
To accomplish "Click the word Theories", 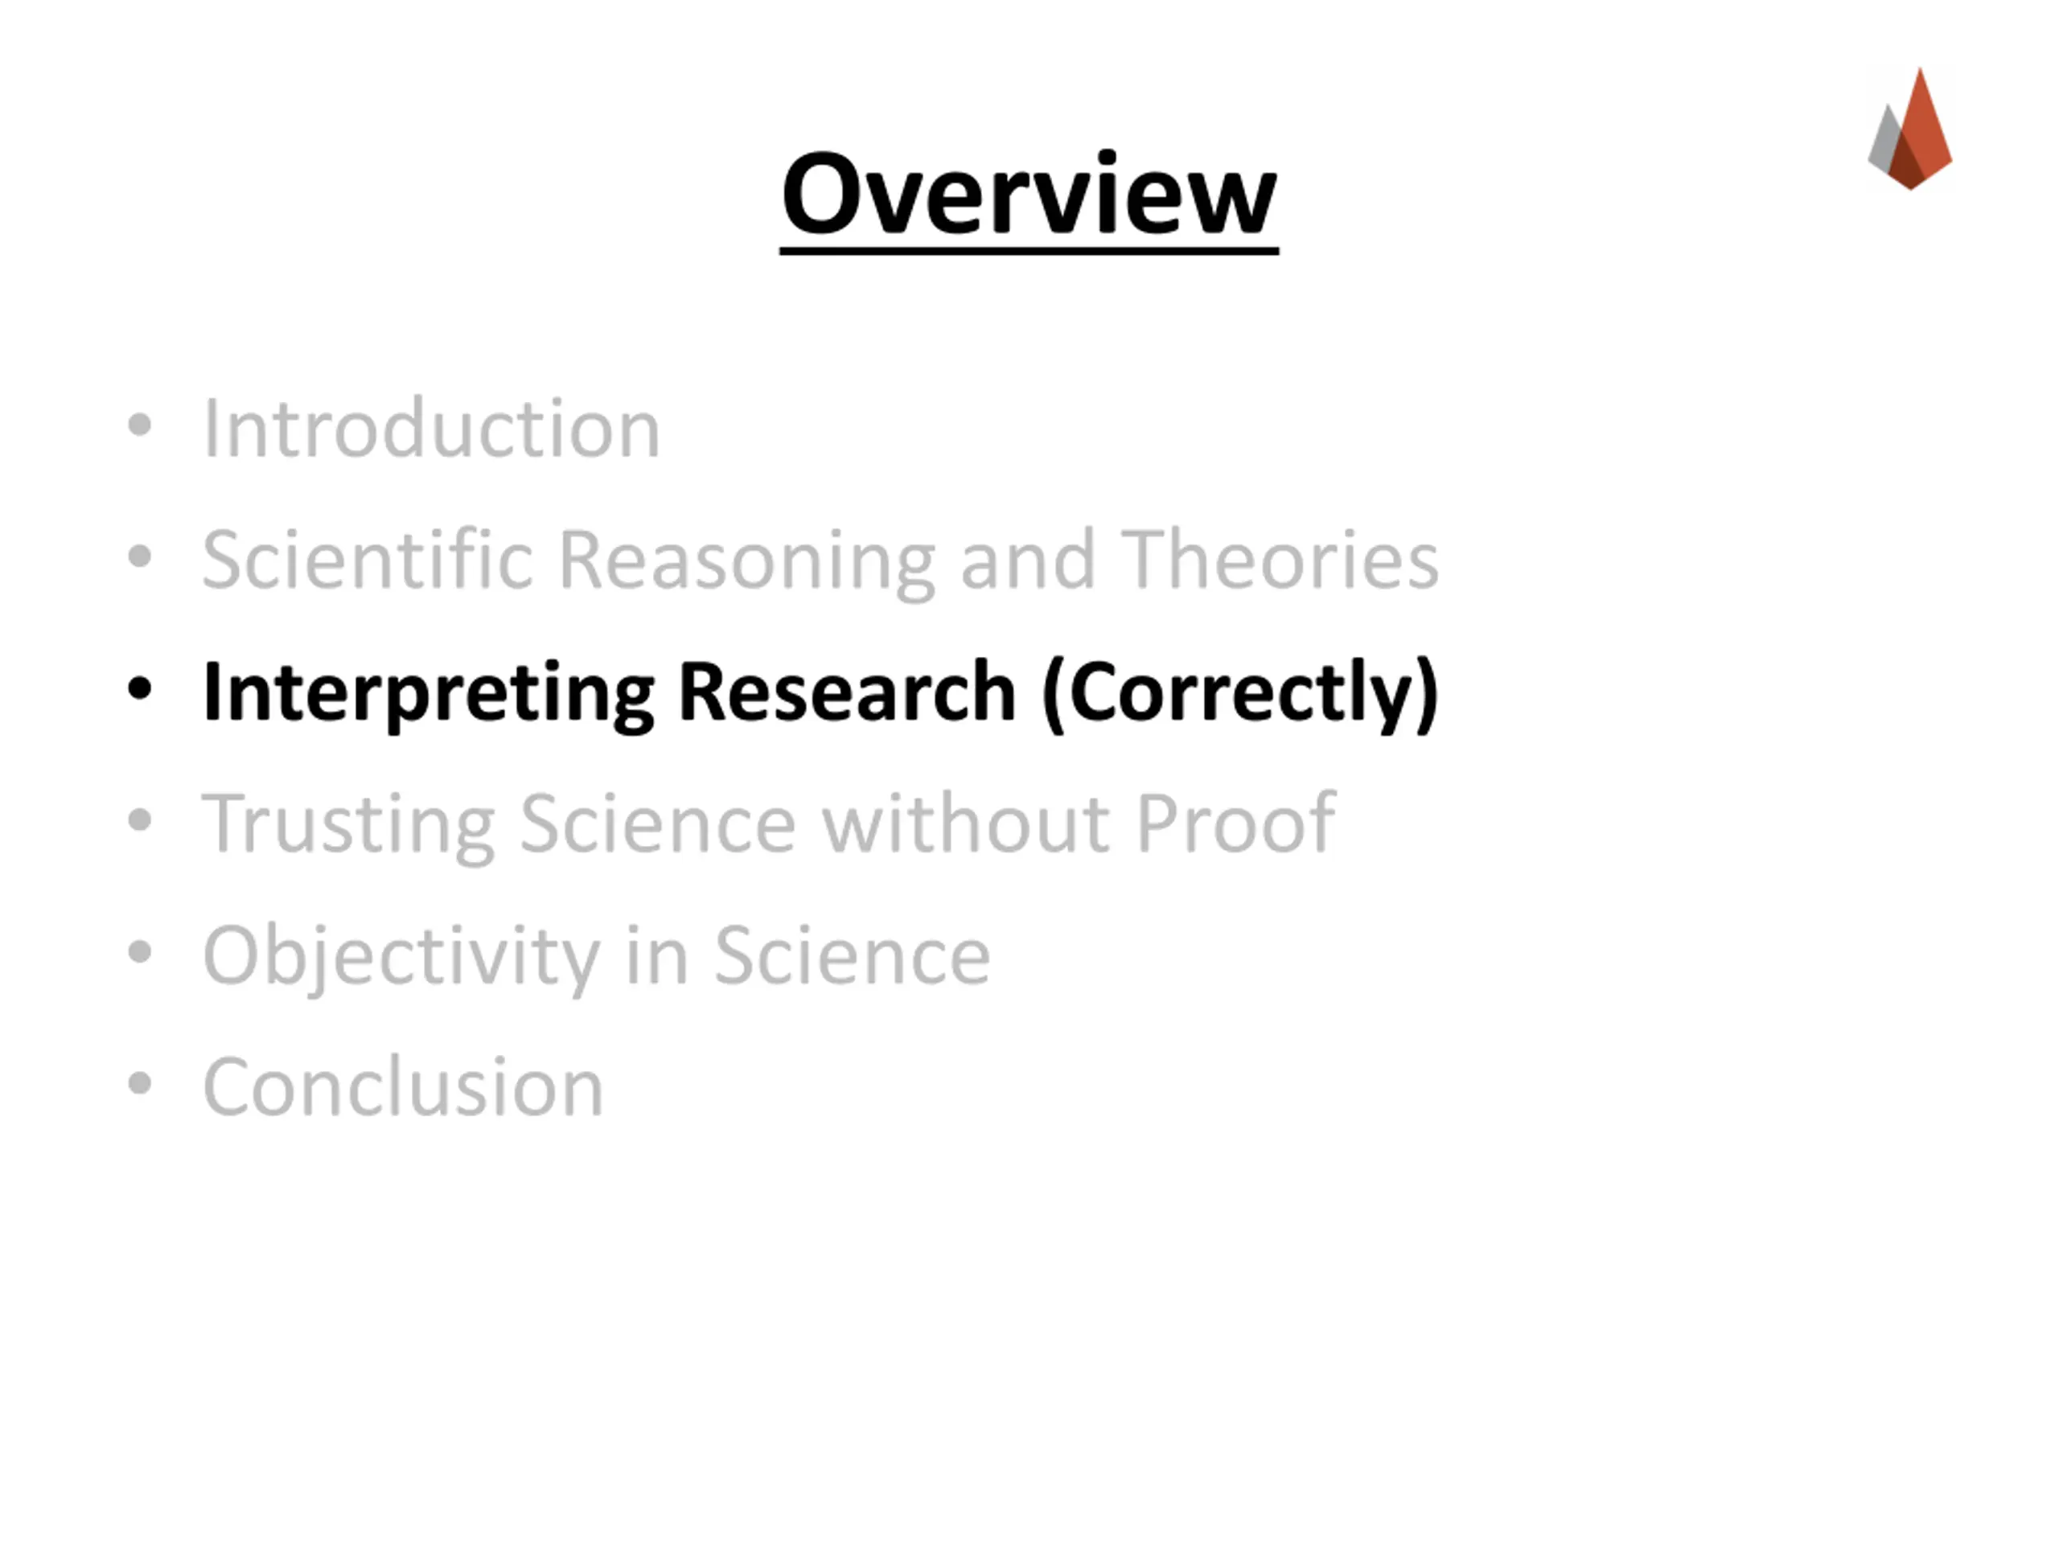I will coord(1280,560).
